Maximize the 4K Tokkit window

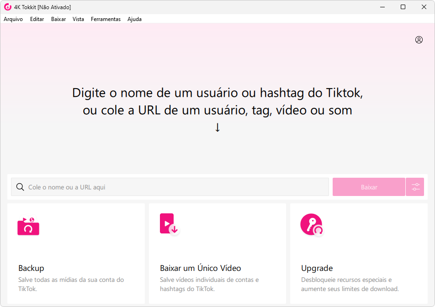(403, 7)
